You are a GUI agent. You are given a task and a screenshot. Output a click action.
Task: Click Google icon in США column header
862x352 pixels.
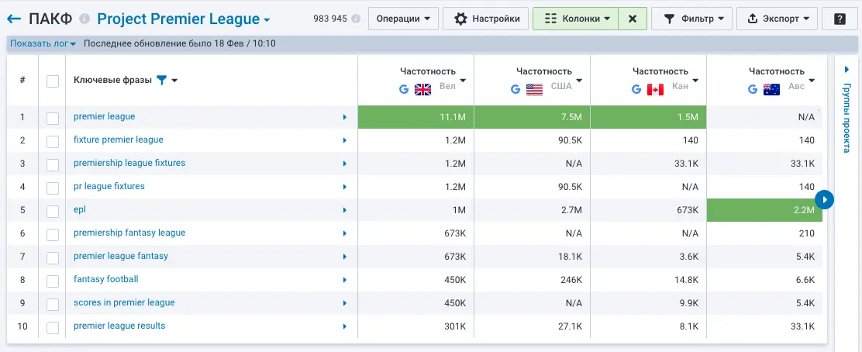pyautogui.click(x=515, y=89)
